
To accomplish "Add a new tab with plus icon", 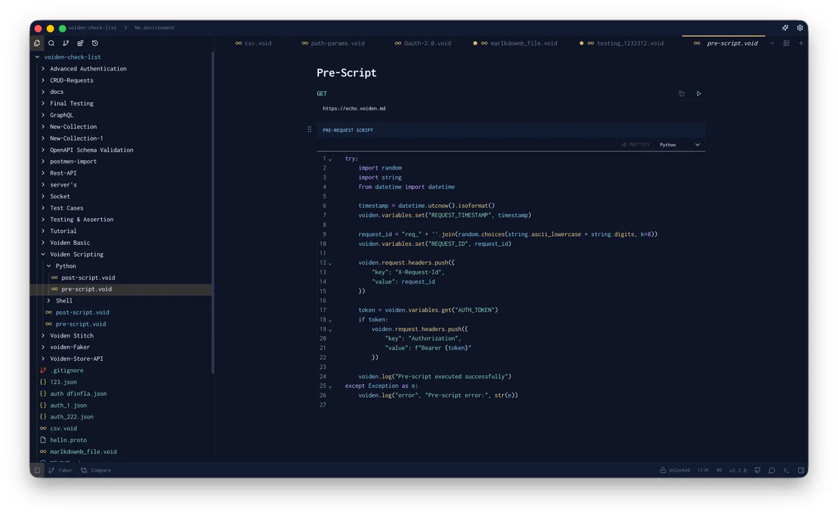I will point(801,43).
